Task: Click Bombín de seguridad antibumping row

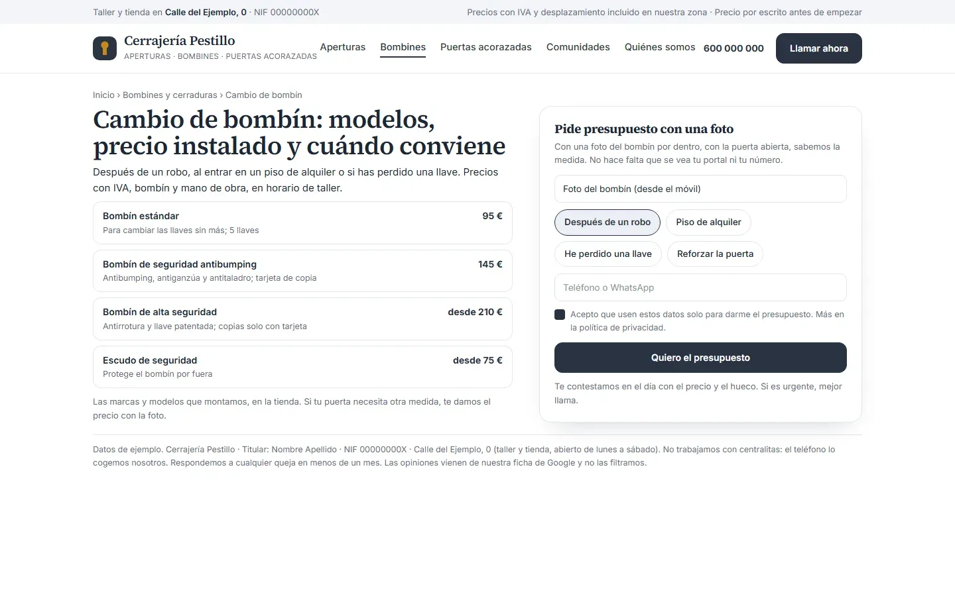Action: (x=302, y=271)
